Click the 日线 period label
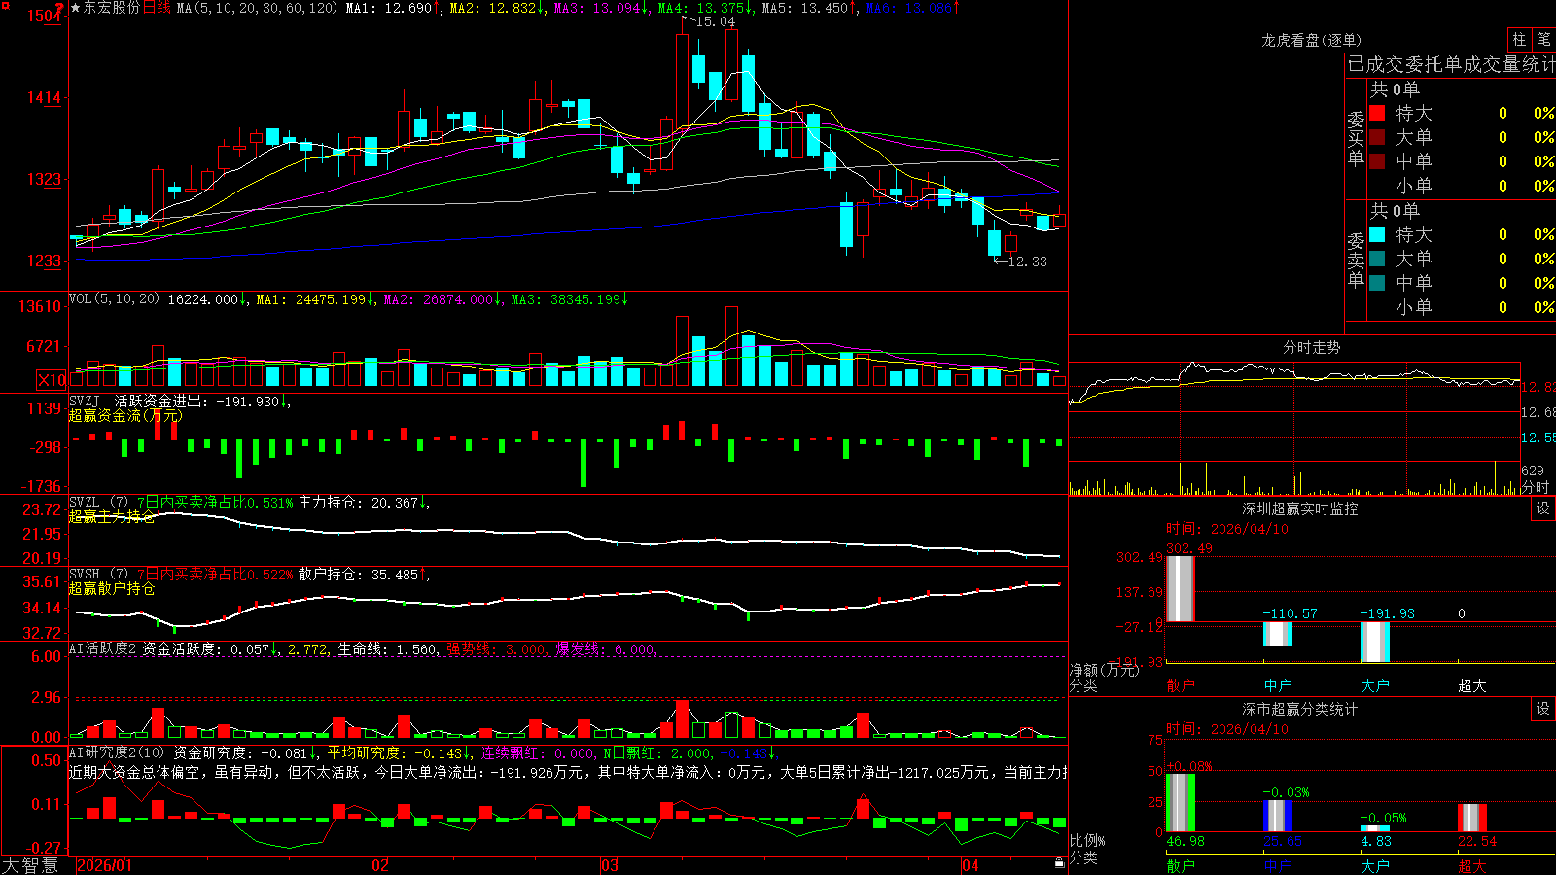 point(157,8)
